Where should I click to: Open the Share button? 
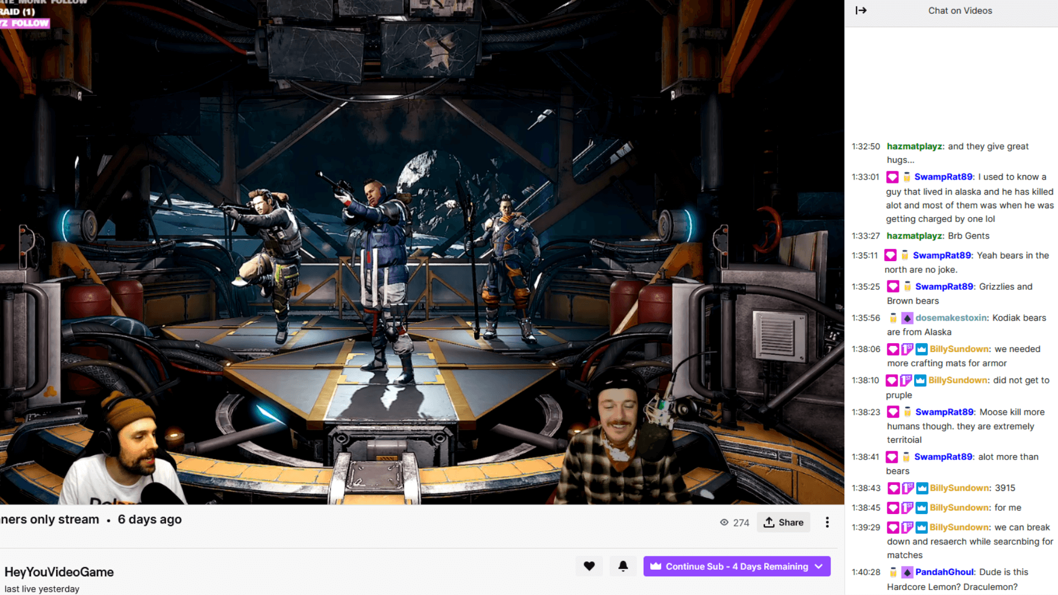(x=783, y=522)
